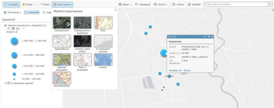Activate the Zmierz measure tool
Image resolution: width=274 pixels, height=108 pixels.
tap(178, 5)
